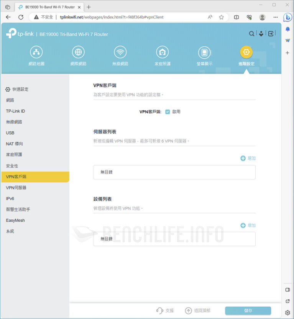Click the 儲存 save button
This screenshot has height=319, width=294.
coord(248,311)
